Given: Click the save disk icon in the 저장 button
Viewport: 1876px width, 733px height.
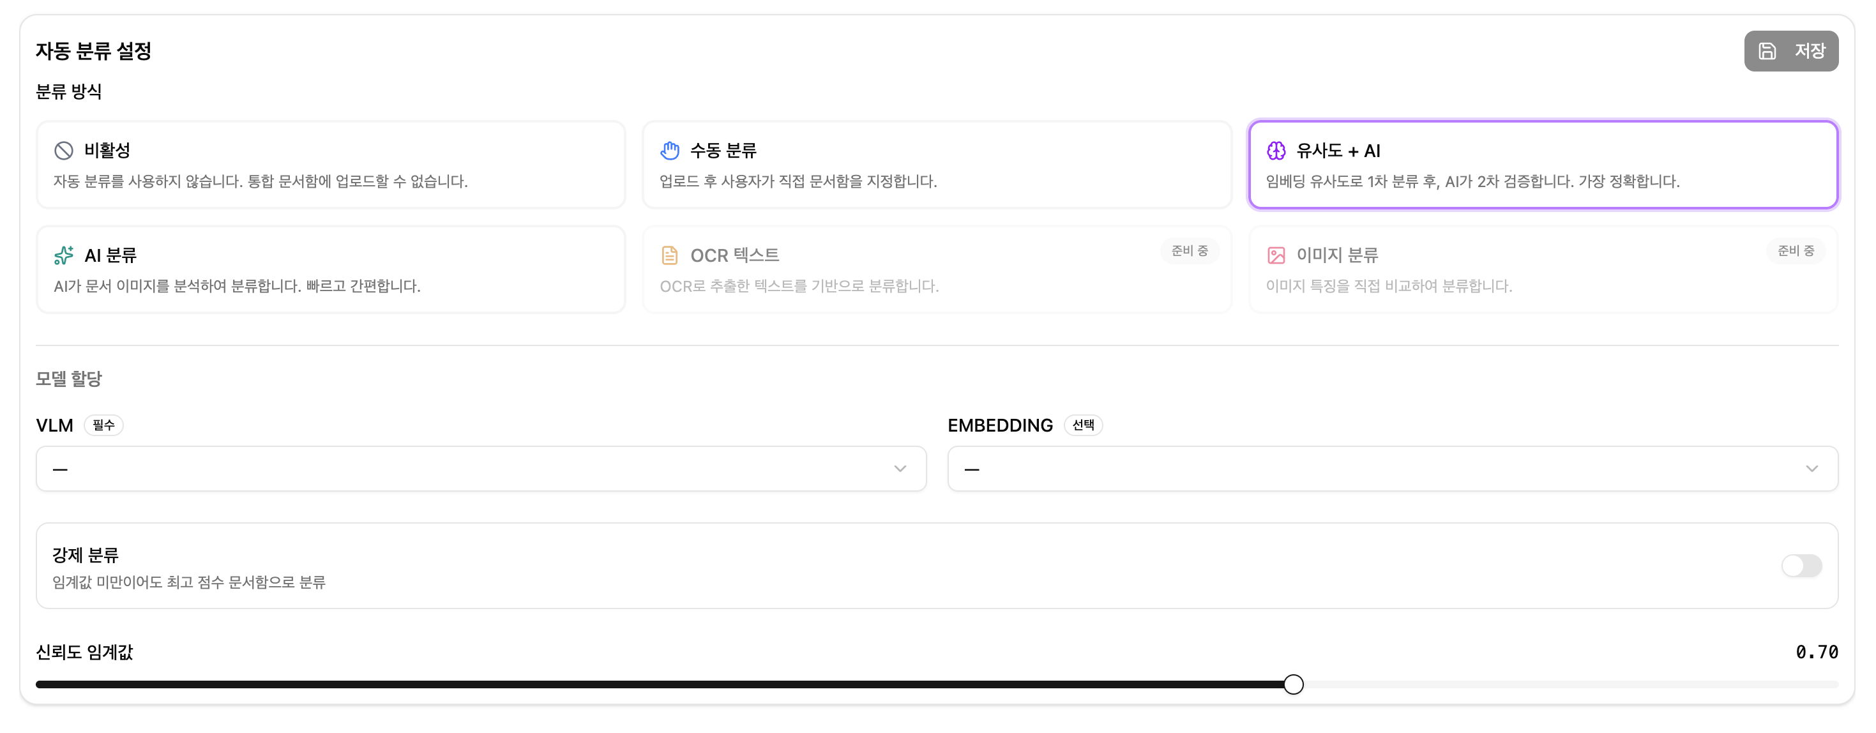Looking at the screenshot, I should coord(1768,51).
